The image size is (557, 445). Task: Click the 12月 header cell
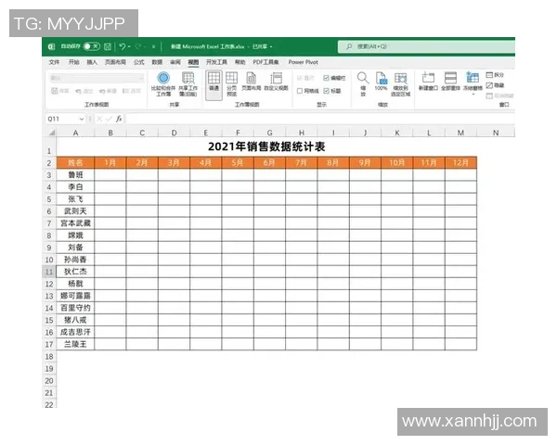[460, 163]
